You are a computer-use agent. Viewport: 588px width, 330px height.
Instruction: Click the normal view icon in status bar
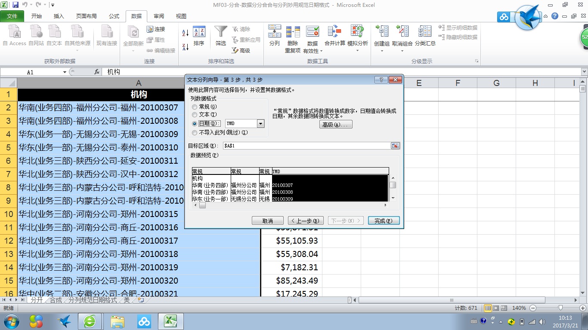(x=488, y=308)
